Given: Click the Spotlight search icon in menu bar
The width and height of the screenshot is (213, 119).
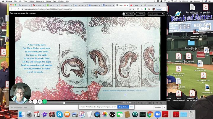Looking at the screenshot, I should pos(203,1).
